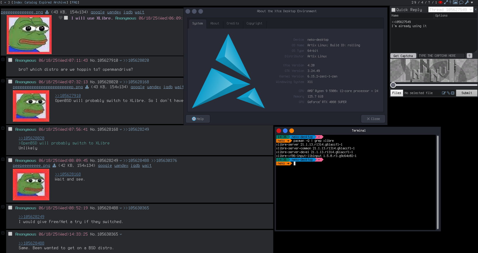Open the gallery picture icon in header

point(455,2)
